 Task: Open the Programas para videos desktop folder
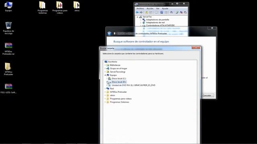click(x=60, y=8)
